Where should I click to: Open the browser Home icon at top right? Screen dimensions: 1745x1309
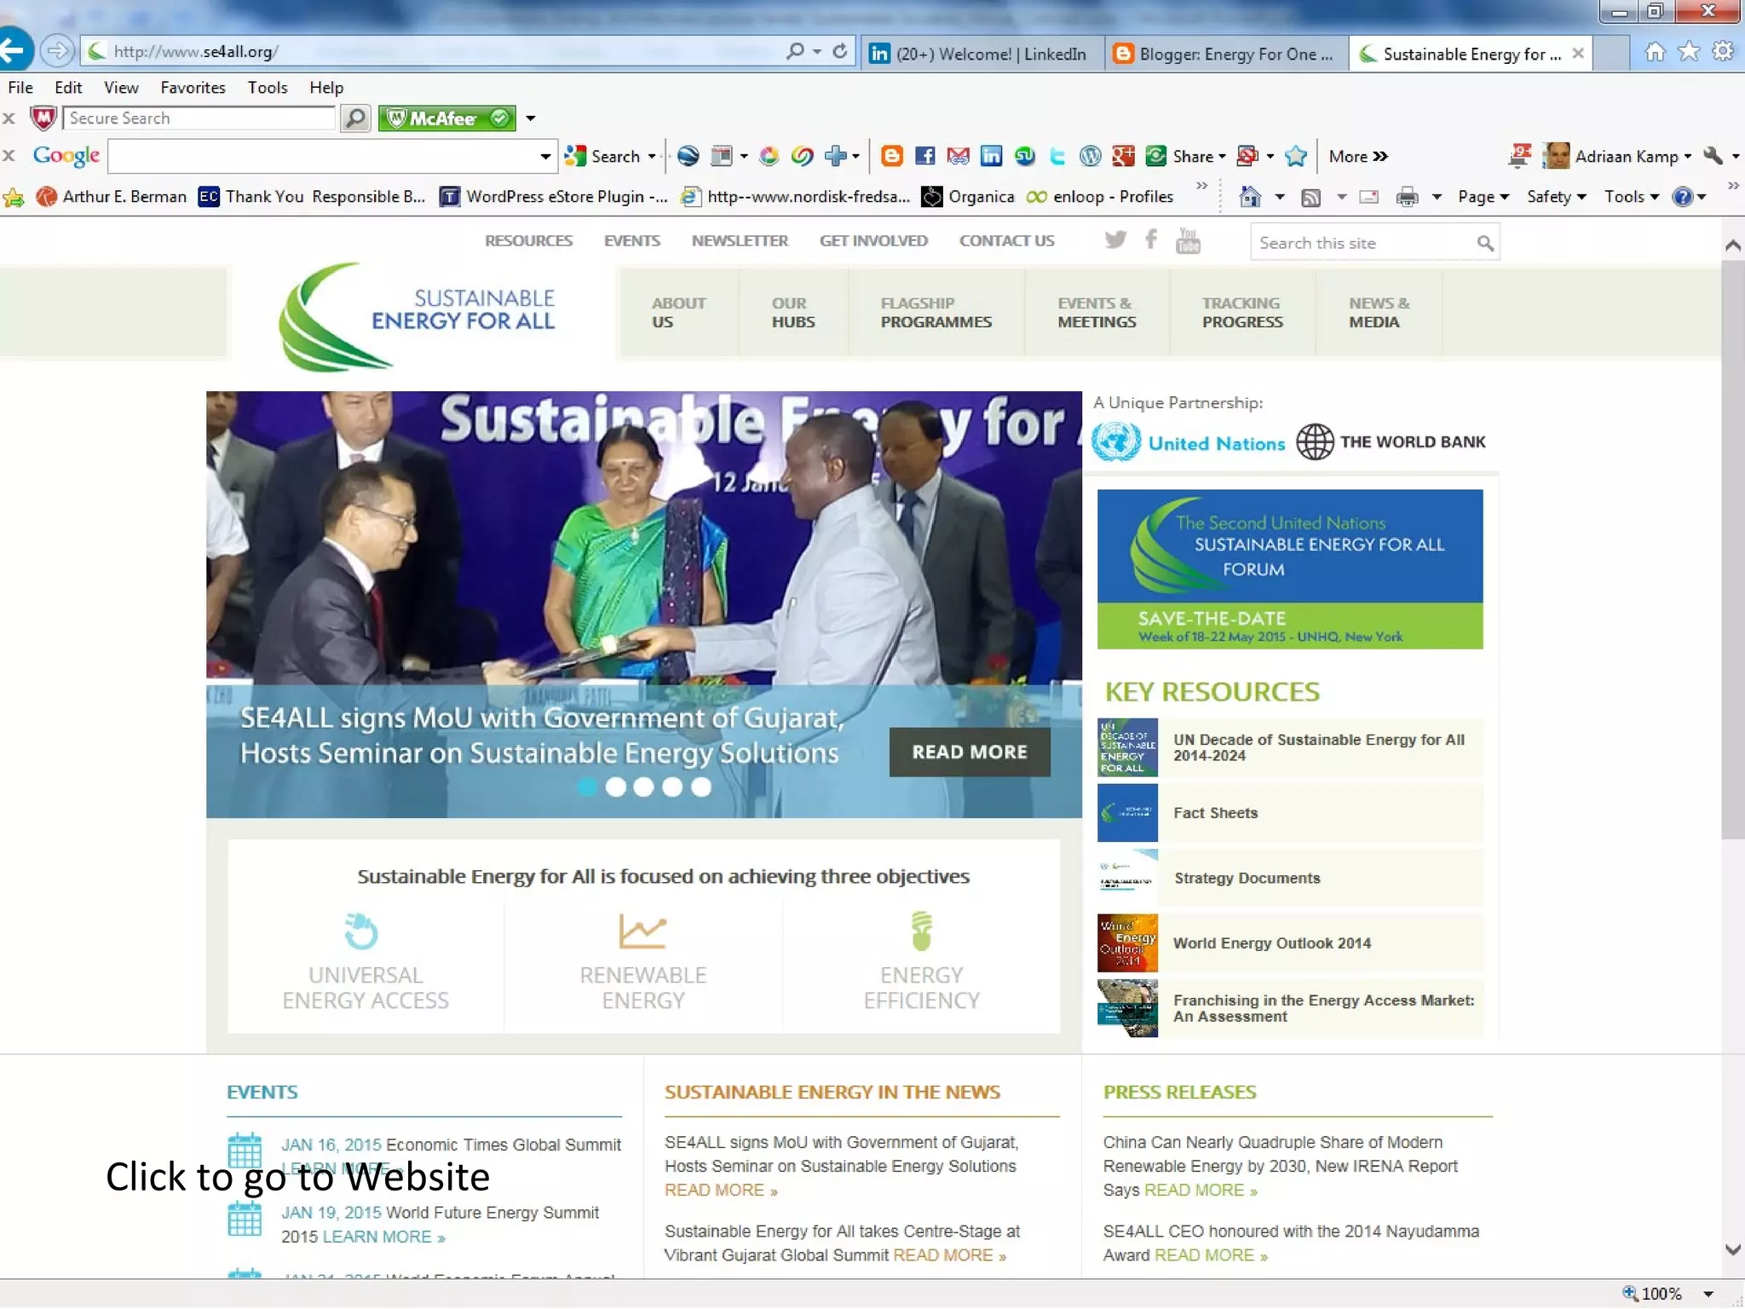pos(1654,52)
